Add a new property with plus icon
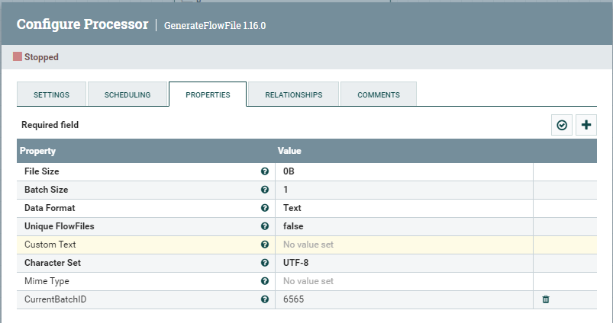 pos(586,125)
